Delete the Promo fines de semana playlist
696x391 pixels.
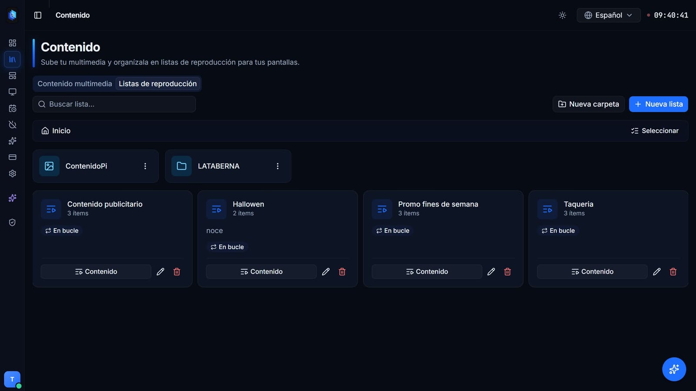click(508, 272)
